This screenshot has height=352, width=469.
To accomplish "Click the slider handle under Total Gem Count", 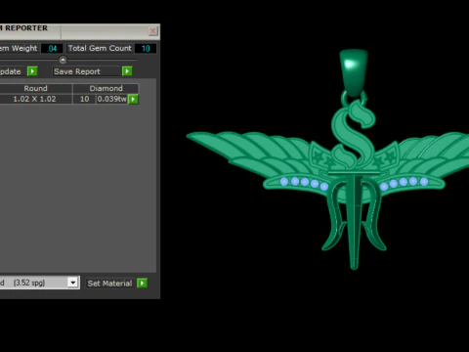I will (x=63, y=60).
